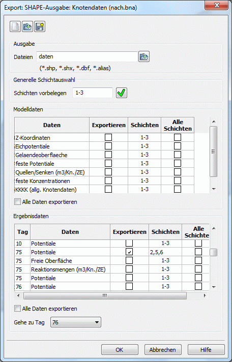
Task: Open saved settings via toolbar folder icon
Action: (x=27, y=26)
